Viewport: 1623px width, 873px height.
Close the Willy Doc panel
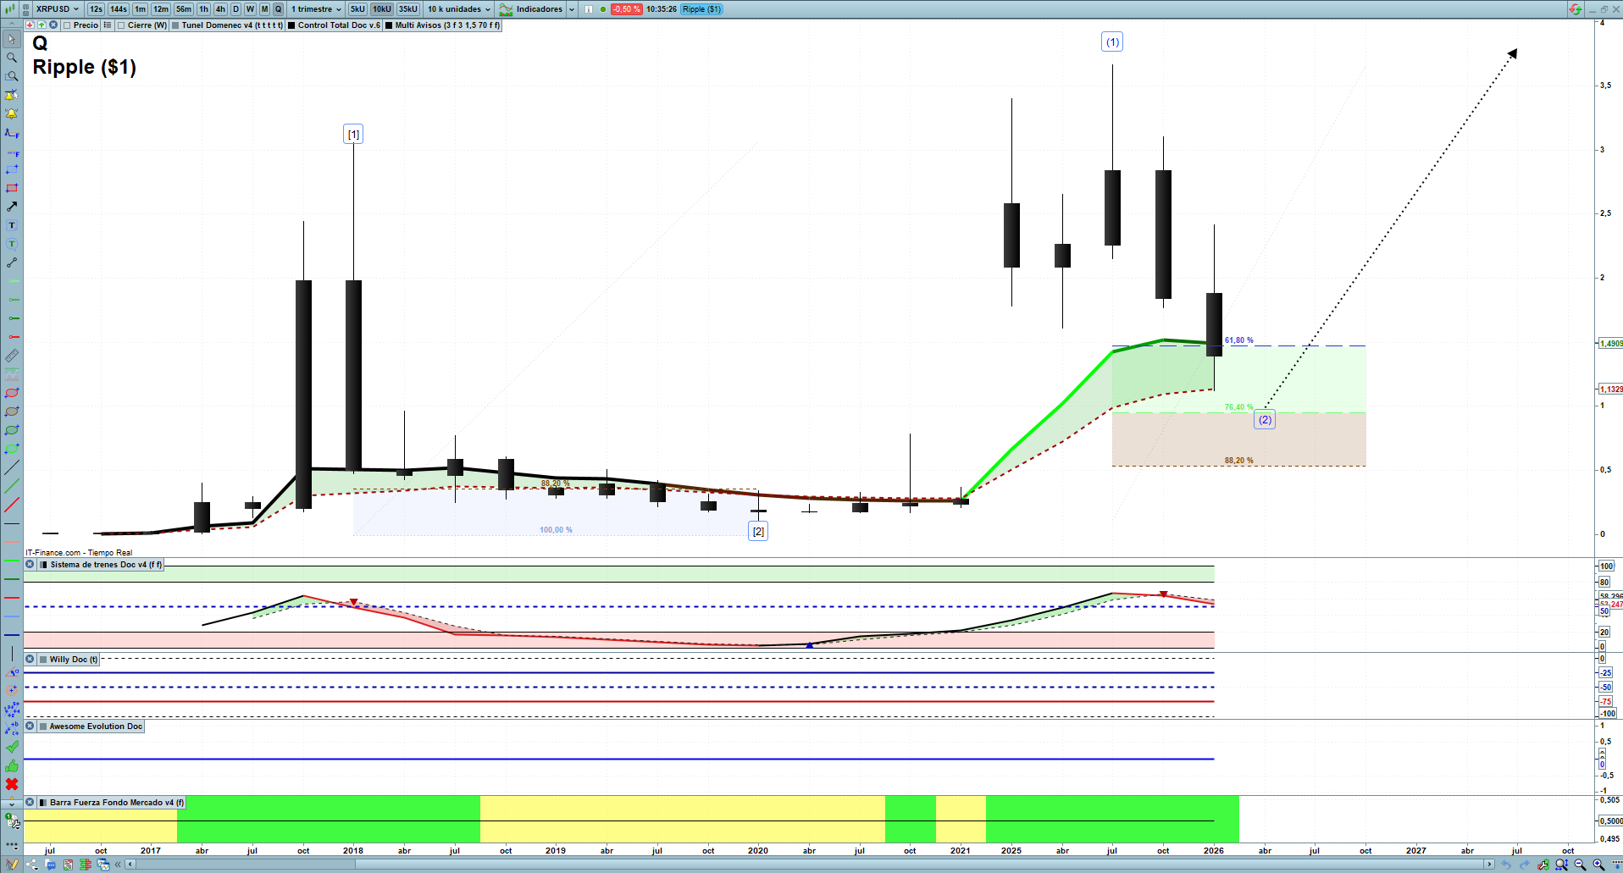pyautogui.click(x=30, y=660)
